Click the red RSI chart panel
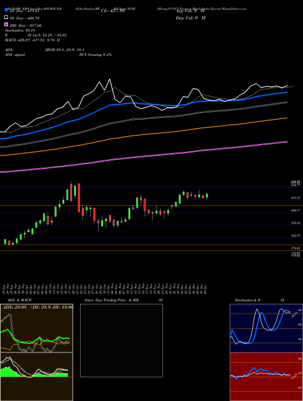Screen dimensions: 303x401 click(x=266, y=377)
